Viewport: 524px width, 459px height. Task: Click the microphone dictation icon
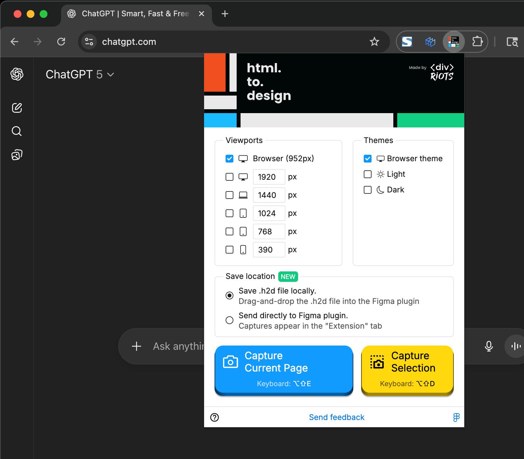pos(489,346)
